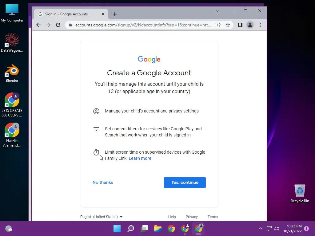Go back to the previous page
Screen dimensions: 315x236
click(x=38, y=25)
